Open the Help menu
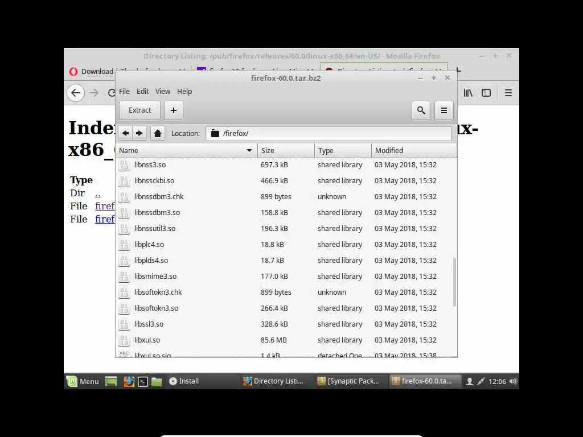This screenshot has height=437, width=583. pos(184,92)
